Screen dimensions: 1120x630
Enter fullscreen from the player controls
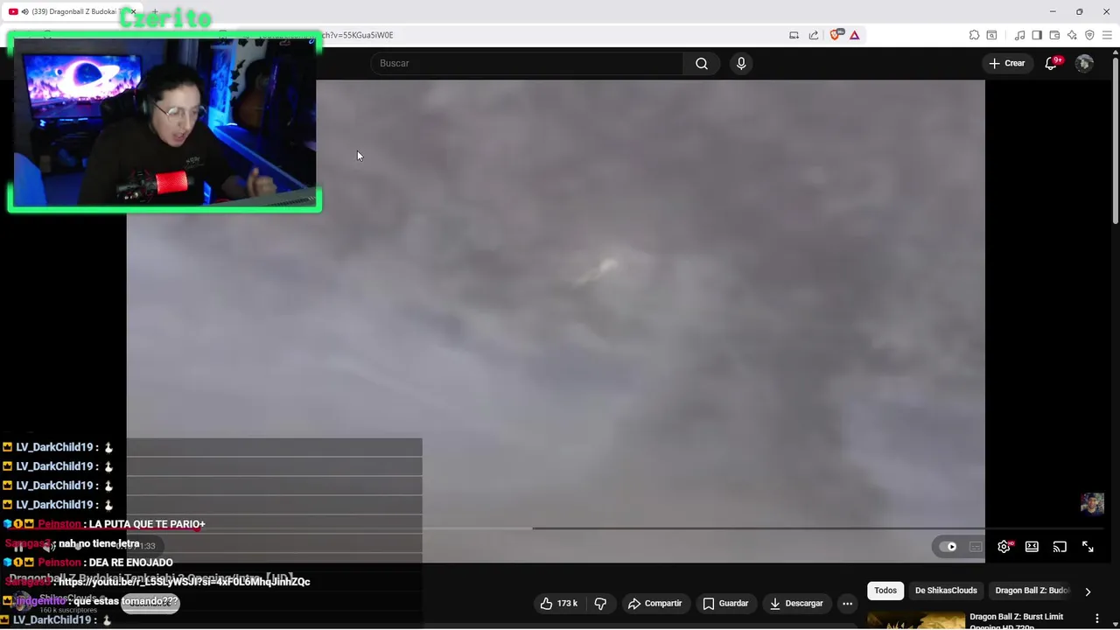(x=1088, y=547)
